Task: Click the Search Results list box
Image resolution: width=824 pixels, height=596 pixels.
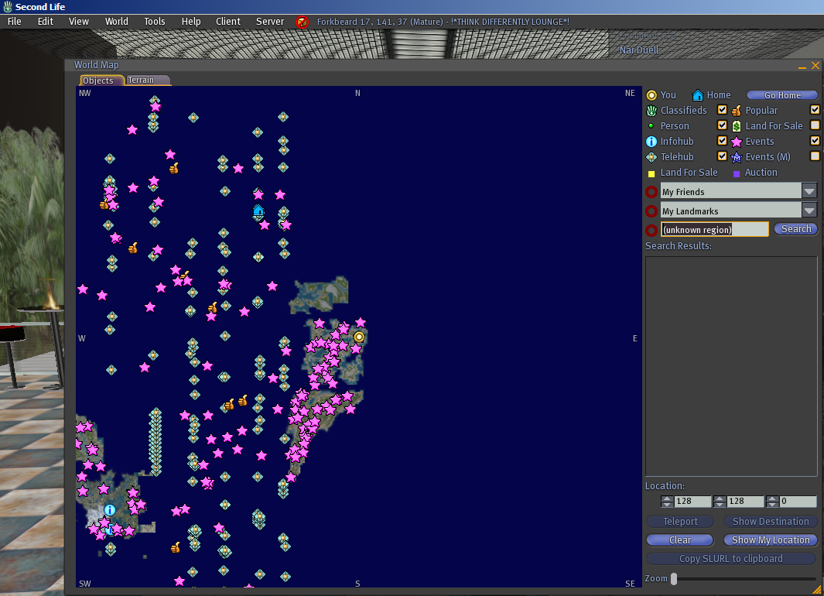Action: (731, 366)
